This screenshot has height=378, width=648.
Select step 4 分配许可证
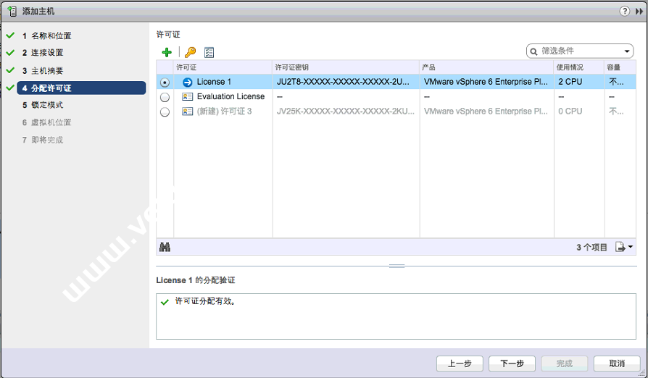(x=81, y=88)
